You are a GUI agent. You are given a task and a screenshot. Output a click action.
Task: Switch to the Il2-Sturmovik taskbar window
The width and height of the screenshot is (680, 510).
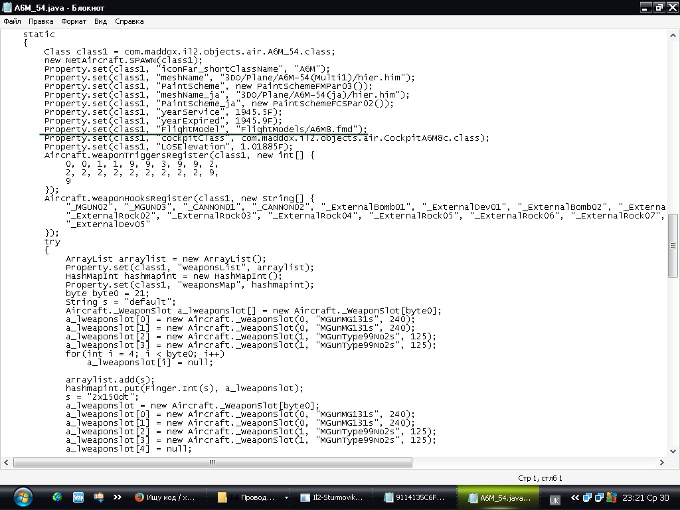click(332, 497)
